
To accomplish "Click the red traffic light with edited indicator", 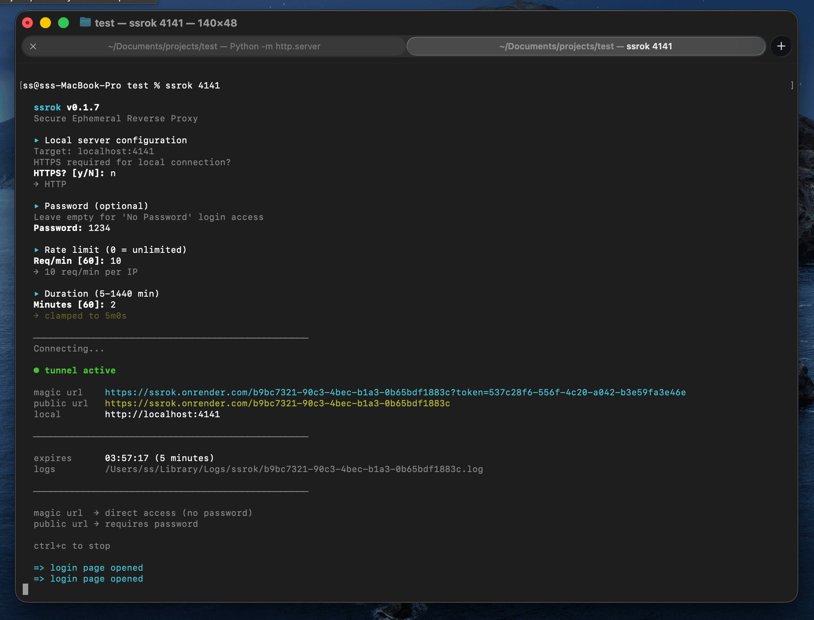I will tap(27, 23).
